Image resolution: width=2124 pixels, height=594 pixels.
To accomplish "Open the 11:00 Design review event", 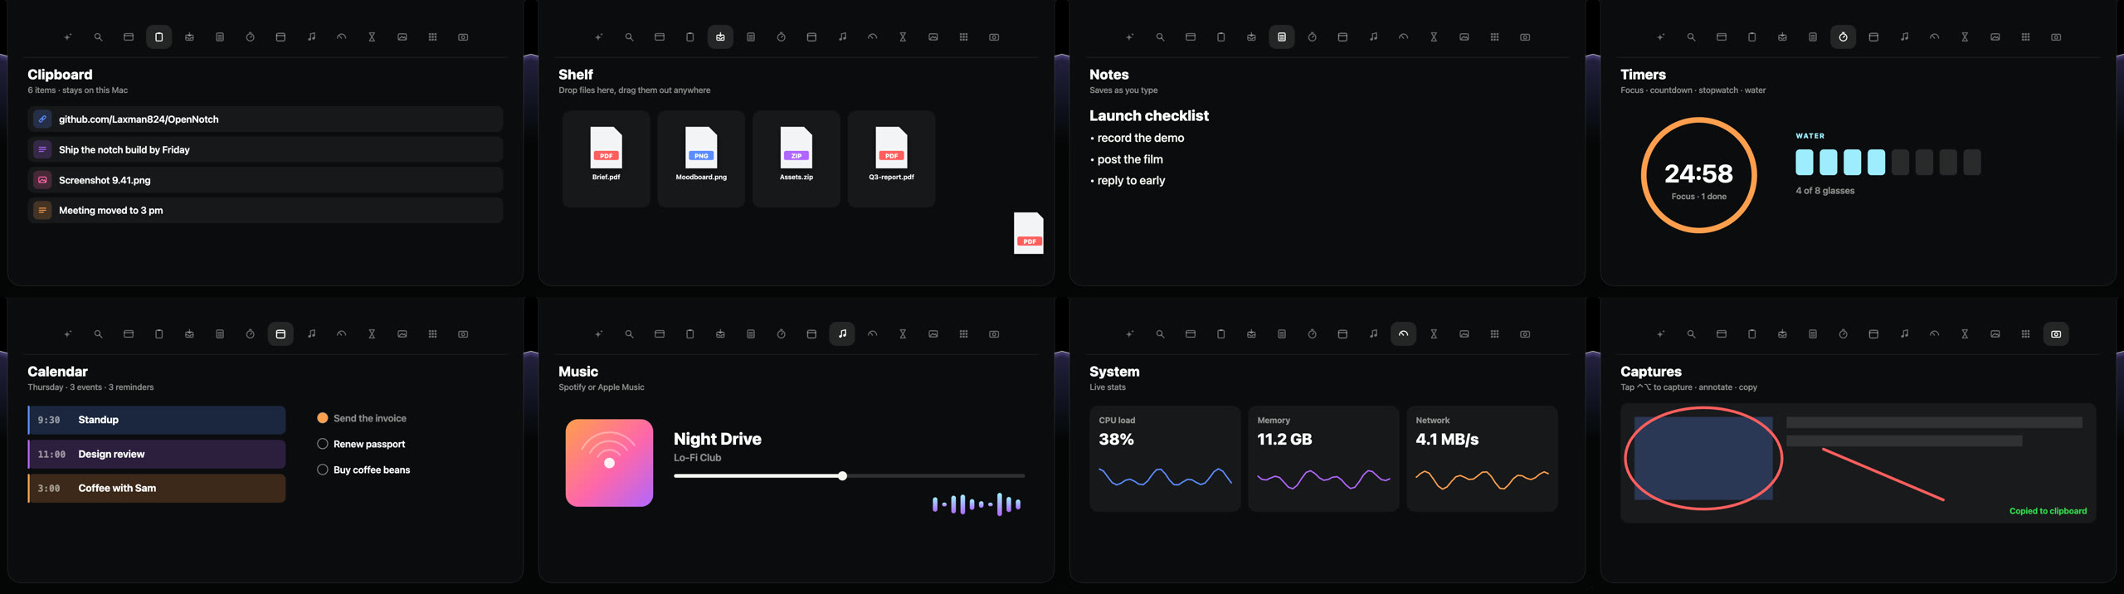I will (x=157, y=454).
